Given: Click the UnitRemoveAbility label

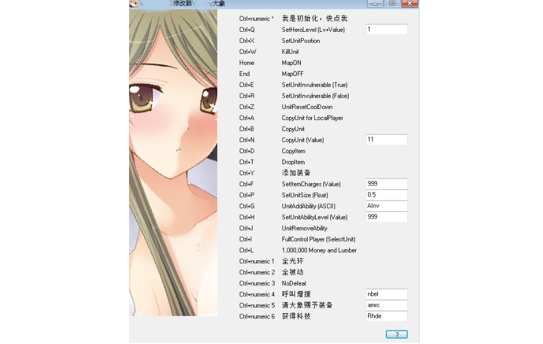Looking at the screenshot, I should click(305, 228).
